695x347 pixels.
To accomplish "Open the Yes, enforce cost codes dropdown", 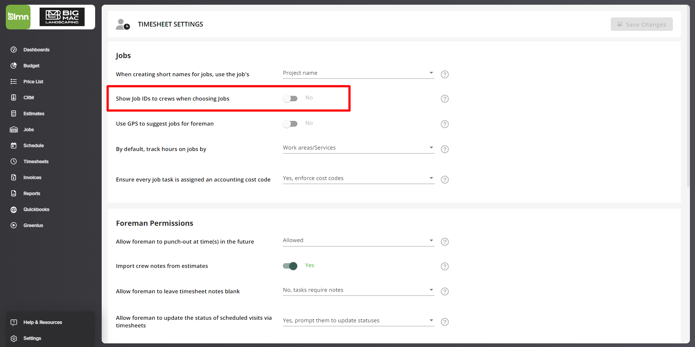I will 358,178.
